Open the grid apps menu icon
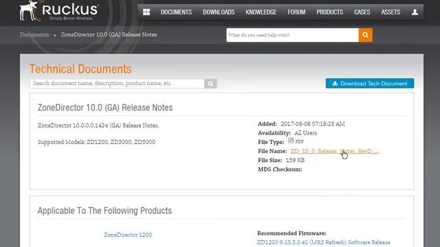The image size is (440, 247). click(x=146, y=12)
